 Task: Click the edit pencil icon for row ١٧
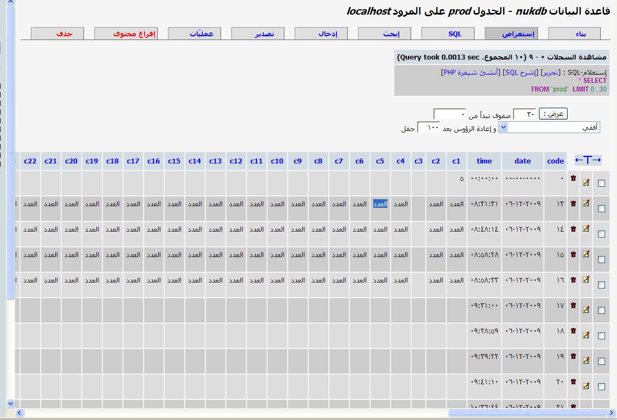(586, 310)
